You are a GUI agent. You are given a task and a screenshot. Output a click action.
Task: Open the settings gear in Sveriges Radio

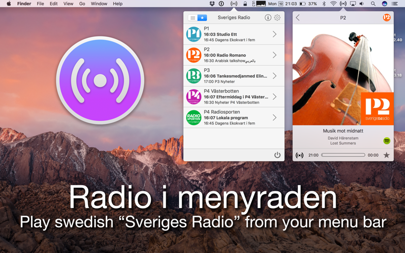(x=277, y=18)
